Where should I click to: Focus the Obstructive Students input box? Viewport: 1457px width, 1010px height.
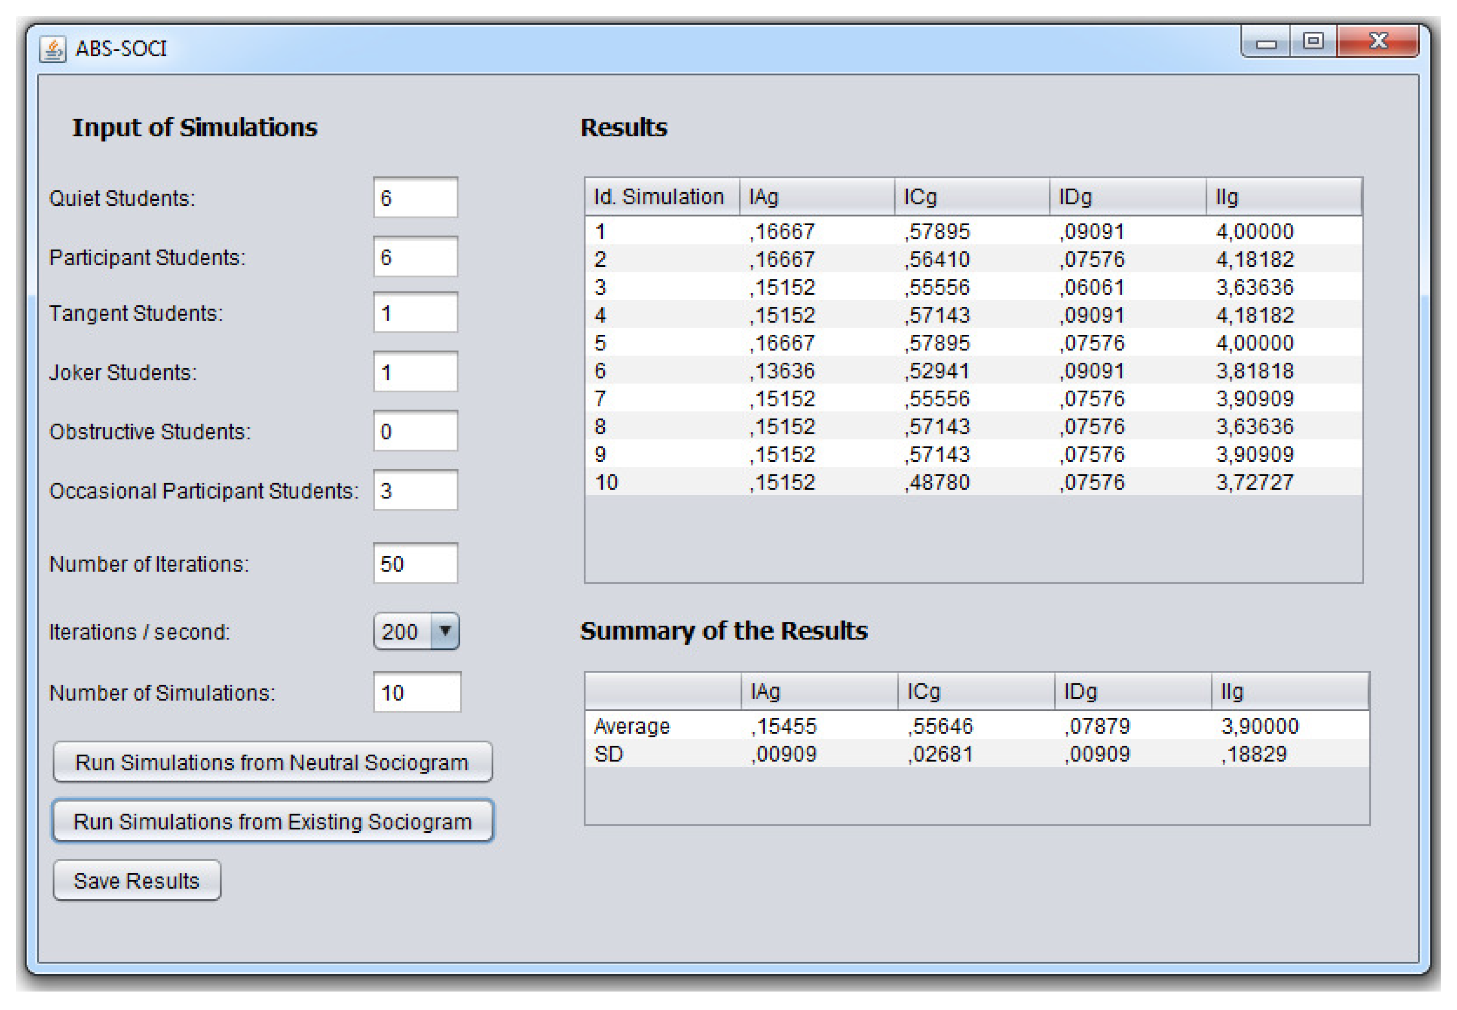point(415,431)
